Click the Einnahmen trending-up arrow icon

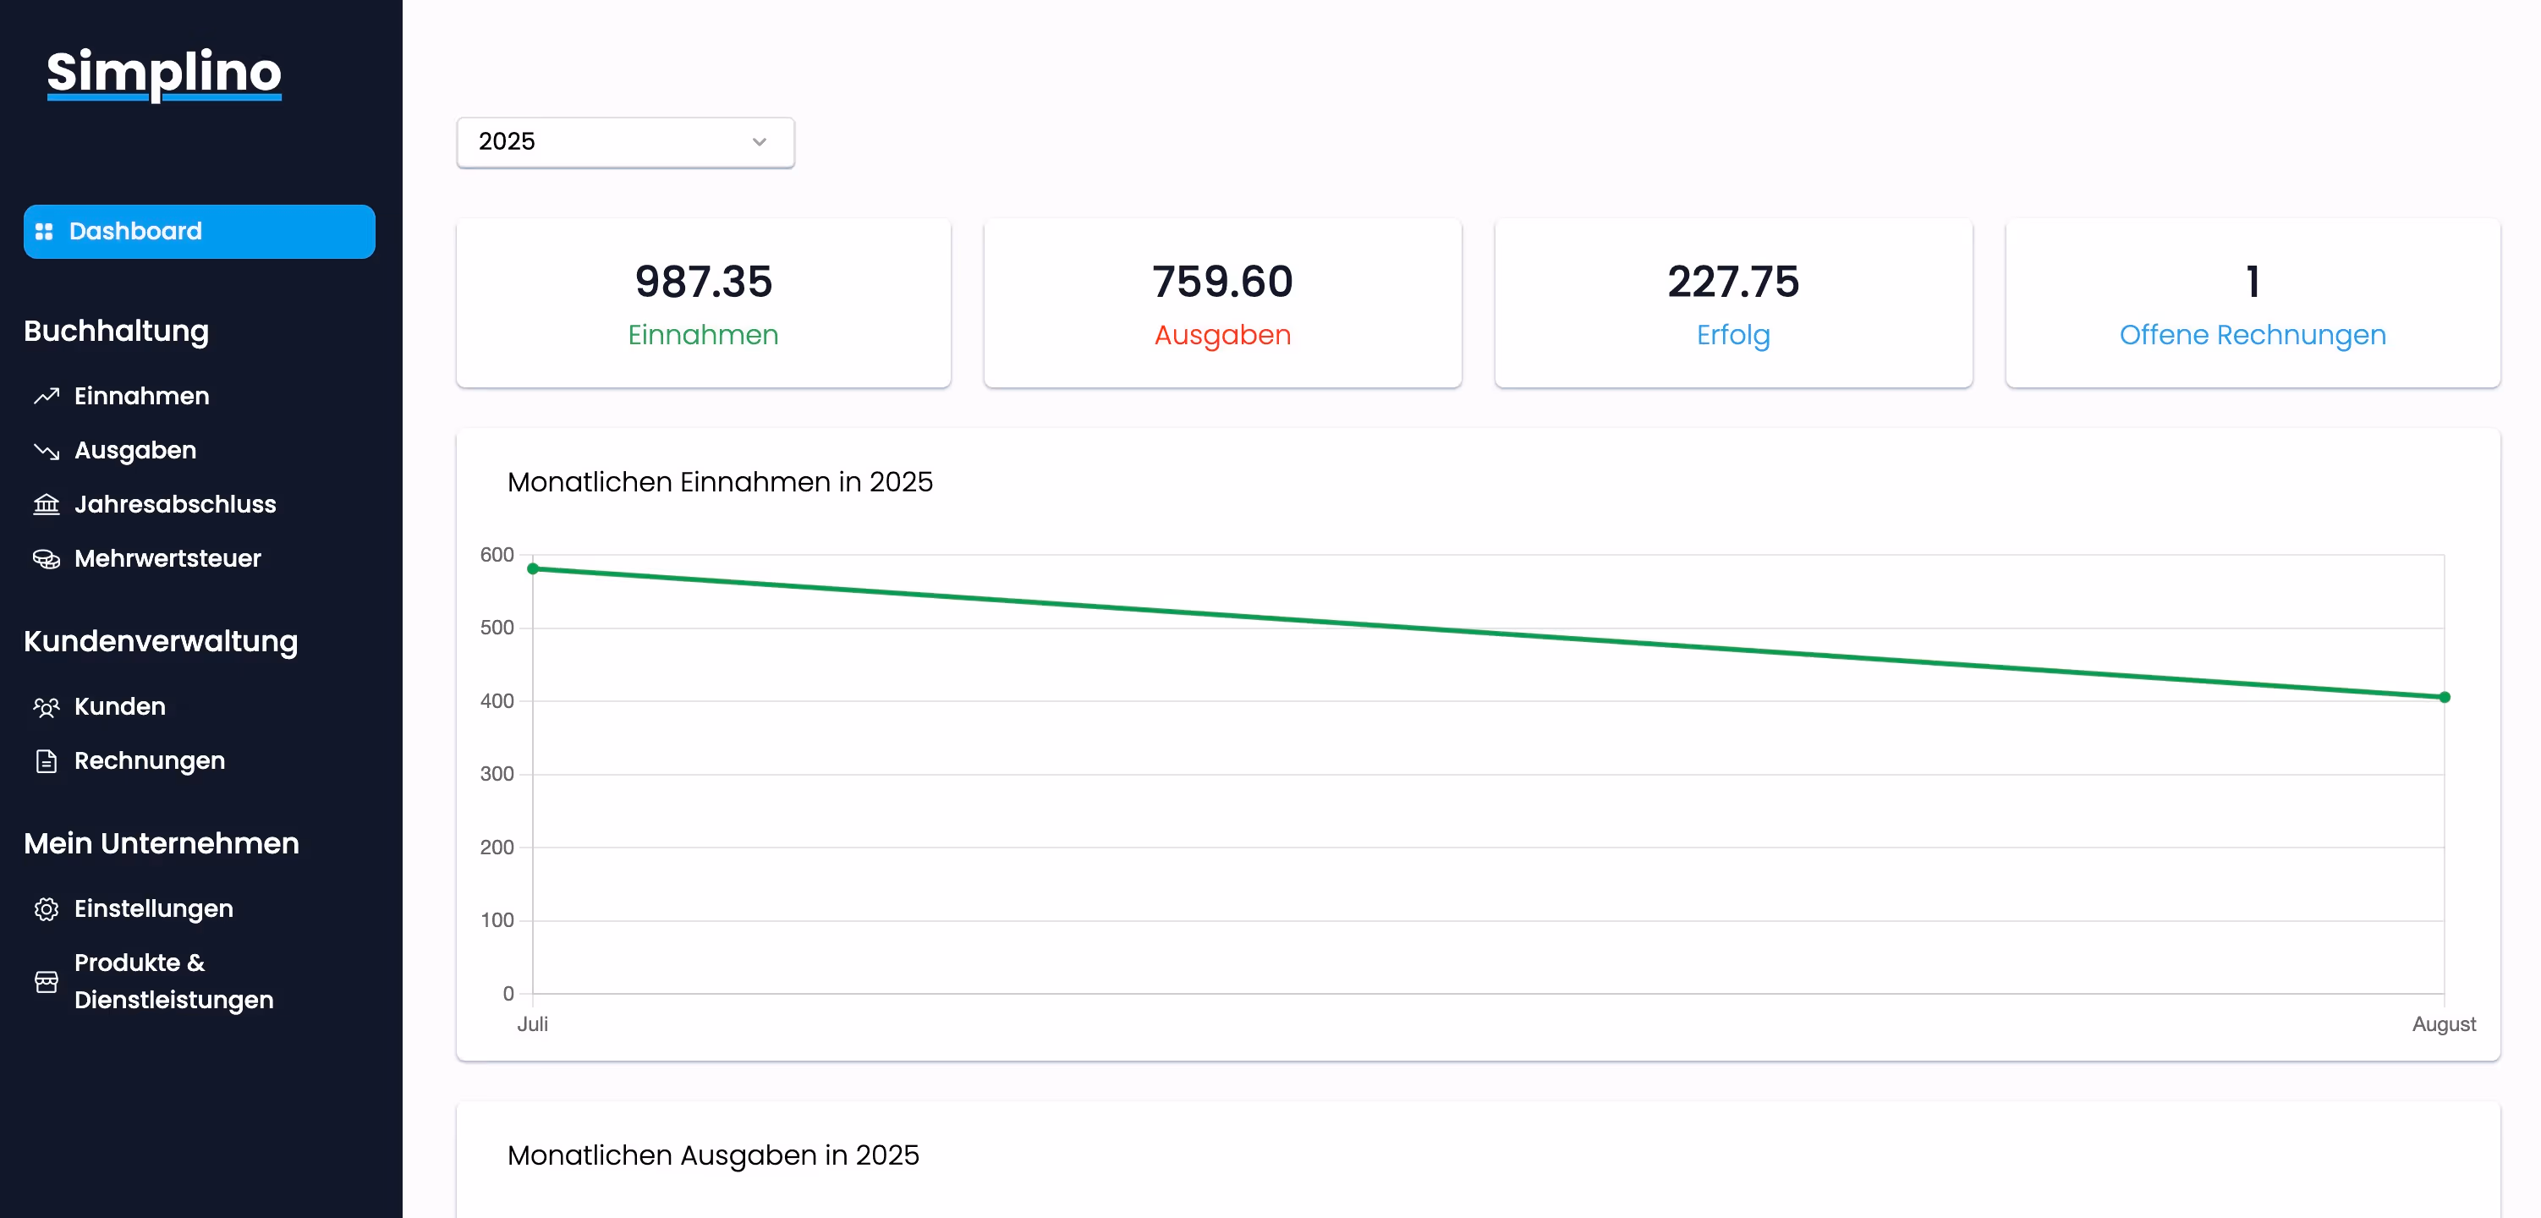(x=47, y=396)
